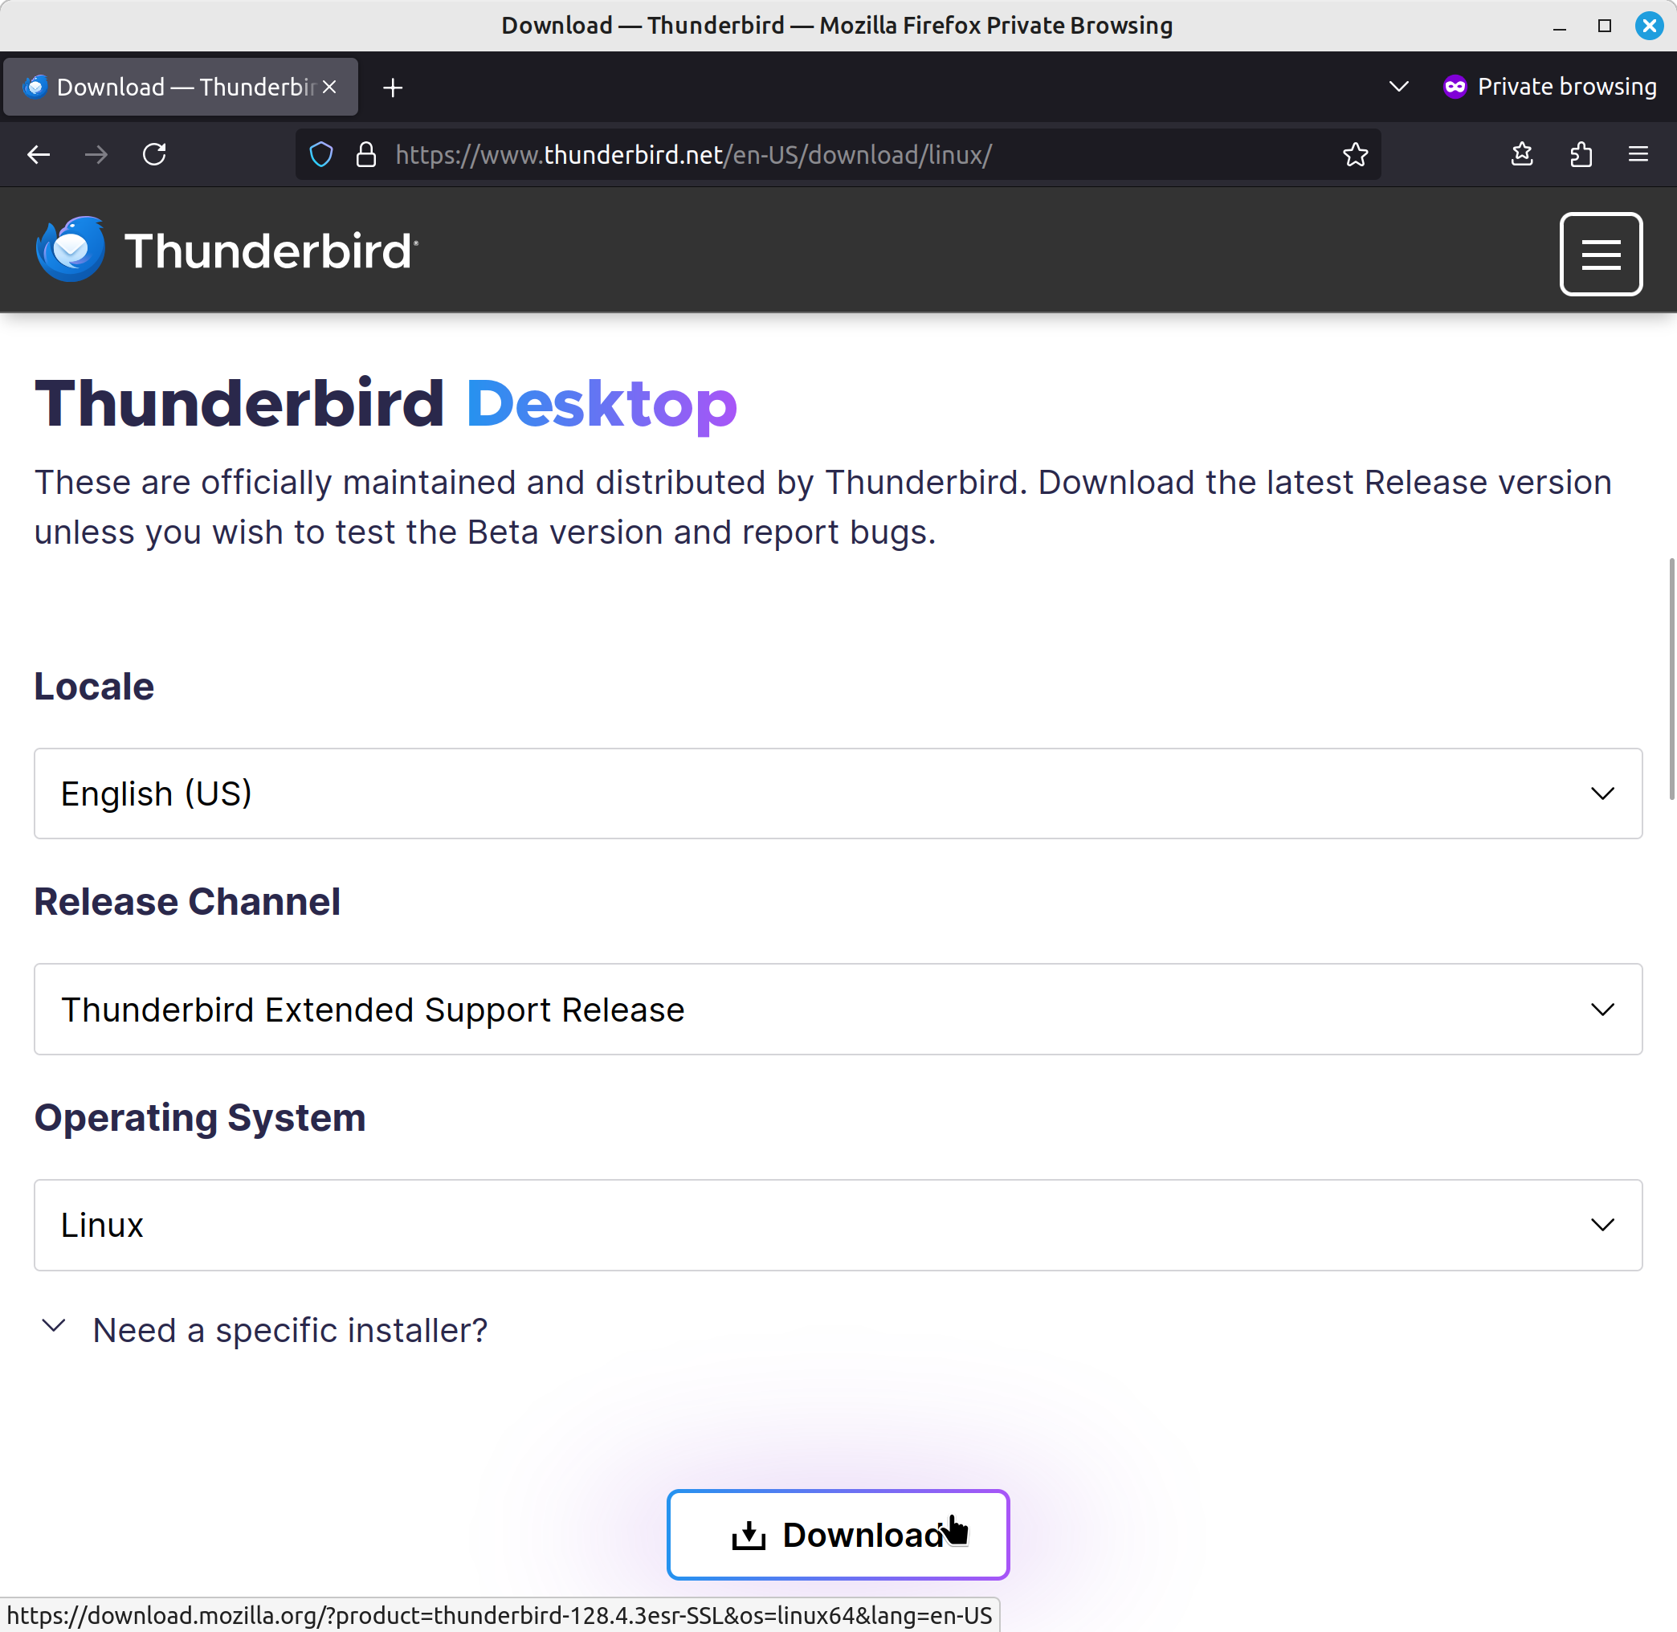Bookmark this page with the star

coord(1355,154)
